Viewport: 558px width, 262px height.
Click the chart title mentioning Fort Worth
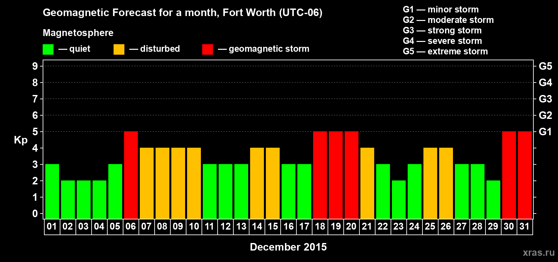pos(182,13)
